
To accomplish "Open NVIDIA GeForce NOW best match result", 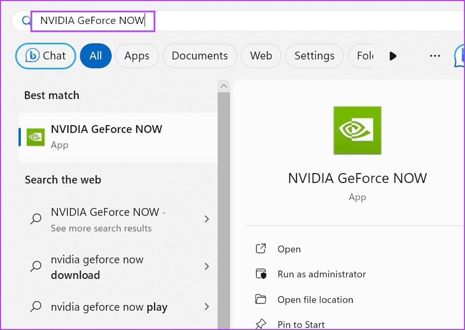I will pos(118,137).
